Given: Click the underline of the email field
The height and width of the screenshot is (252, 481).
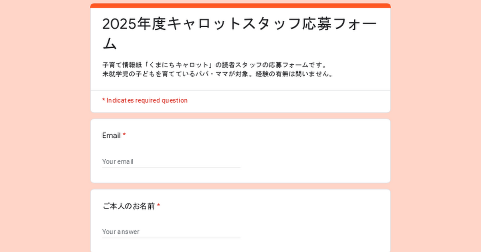Looking at the screenshot, I should click(171, 168).
